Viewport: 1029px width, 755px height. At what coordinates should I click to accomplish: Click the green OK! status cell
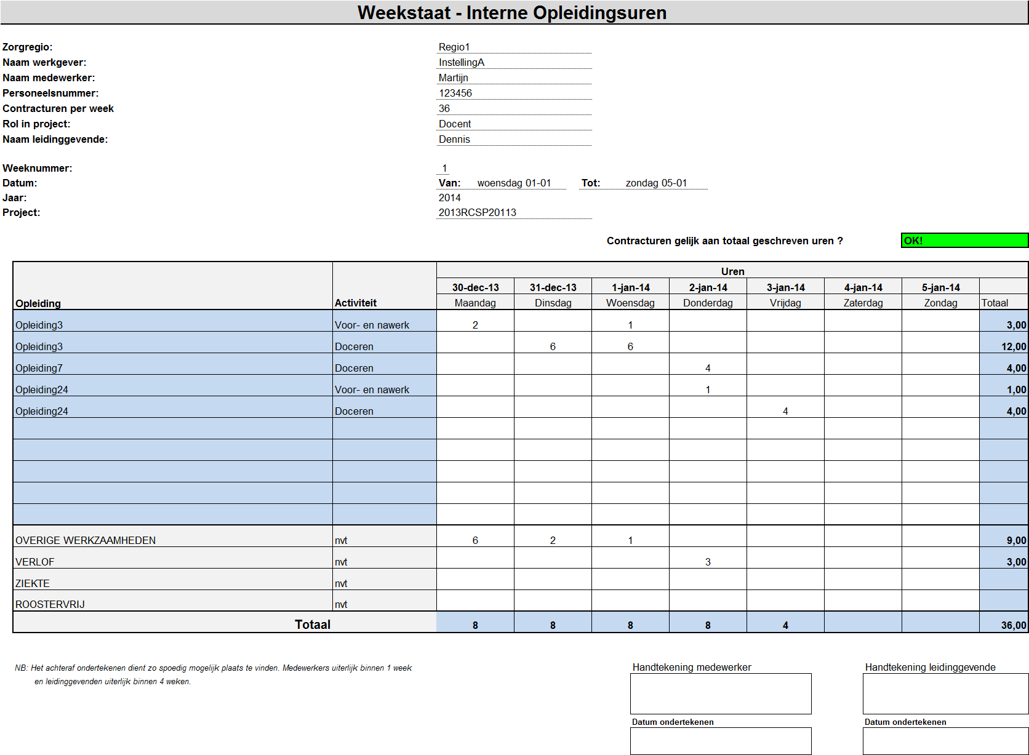[x=964, y=241]
